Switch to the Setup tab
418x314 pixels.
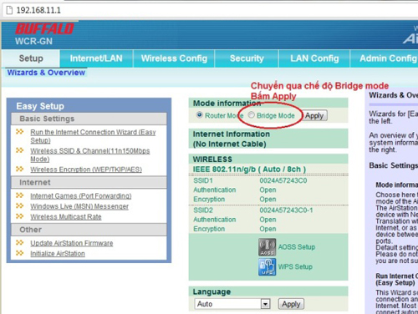(x=31, y=58)
